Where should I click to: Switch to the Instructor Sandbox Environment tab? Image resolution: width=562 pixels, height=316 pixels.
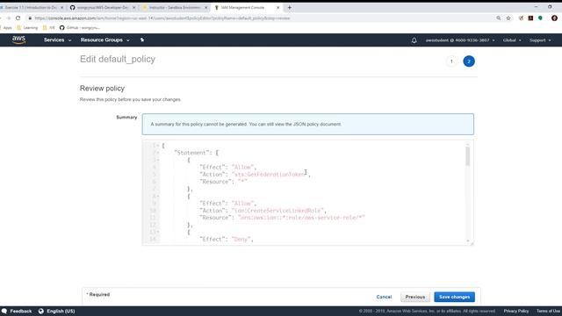click(175, 8)
